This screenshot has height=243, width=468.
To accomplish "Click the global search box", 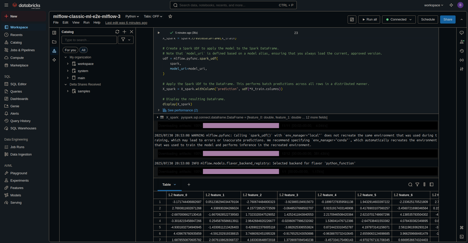I will point(233,5).
